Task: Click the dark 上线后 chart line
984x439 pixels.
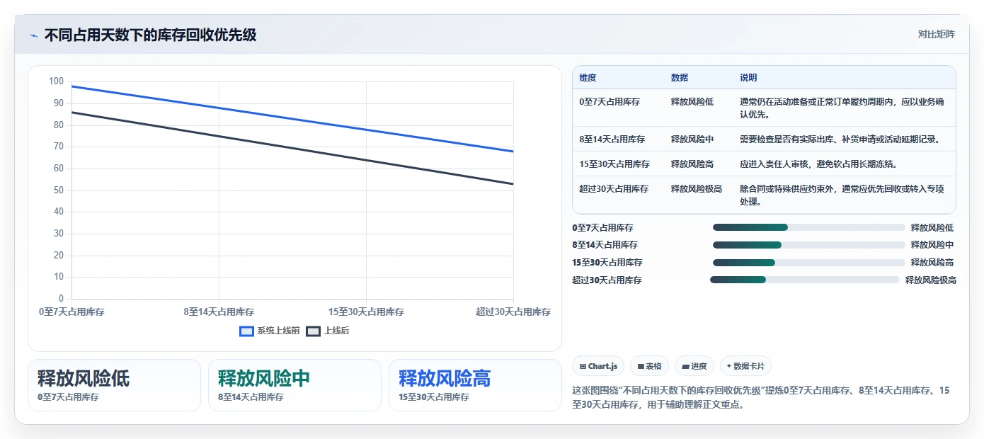Action: coord(292,148)
